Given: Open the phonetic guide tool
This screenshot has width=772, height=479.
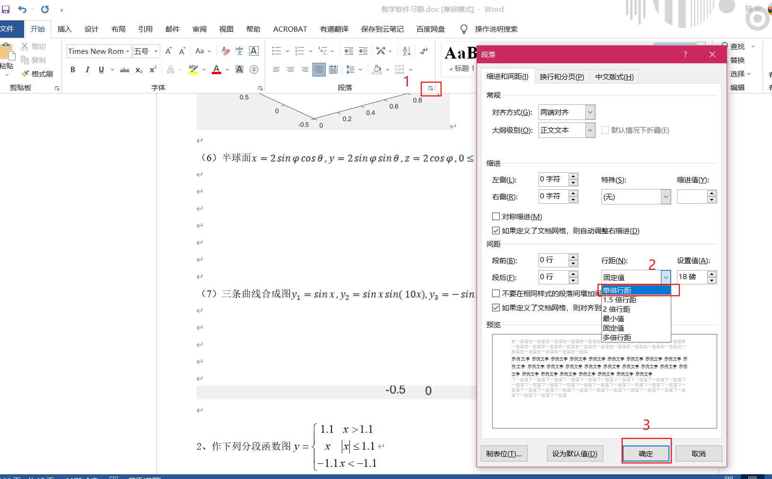Looking at the screenshot, I should (x=240, y=51).
